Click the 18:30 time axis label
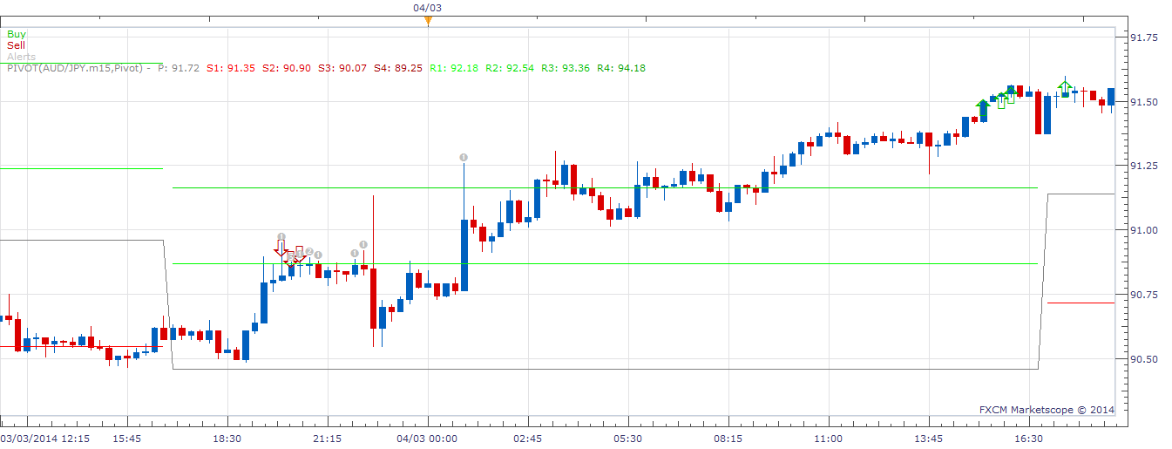This screenshot has width=1172, height=449. (x=227, y=439)
